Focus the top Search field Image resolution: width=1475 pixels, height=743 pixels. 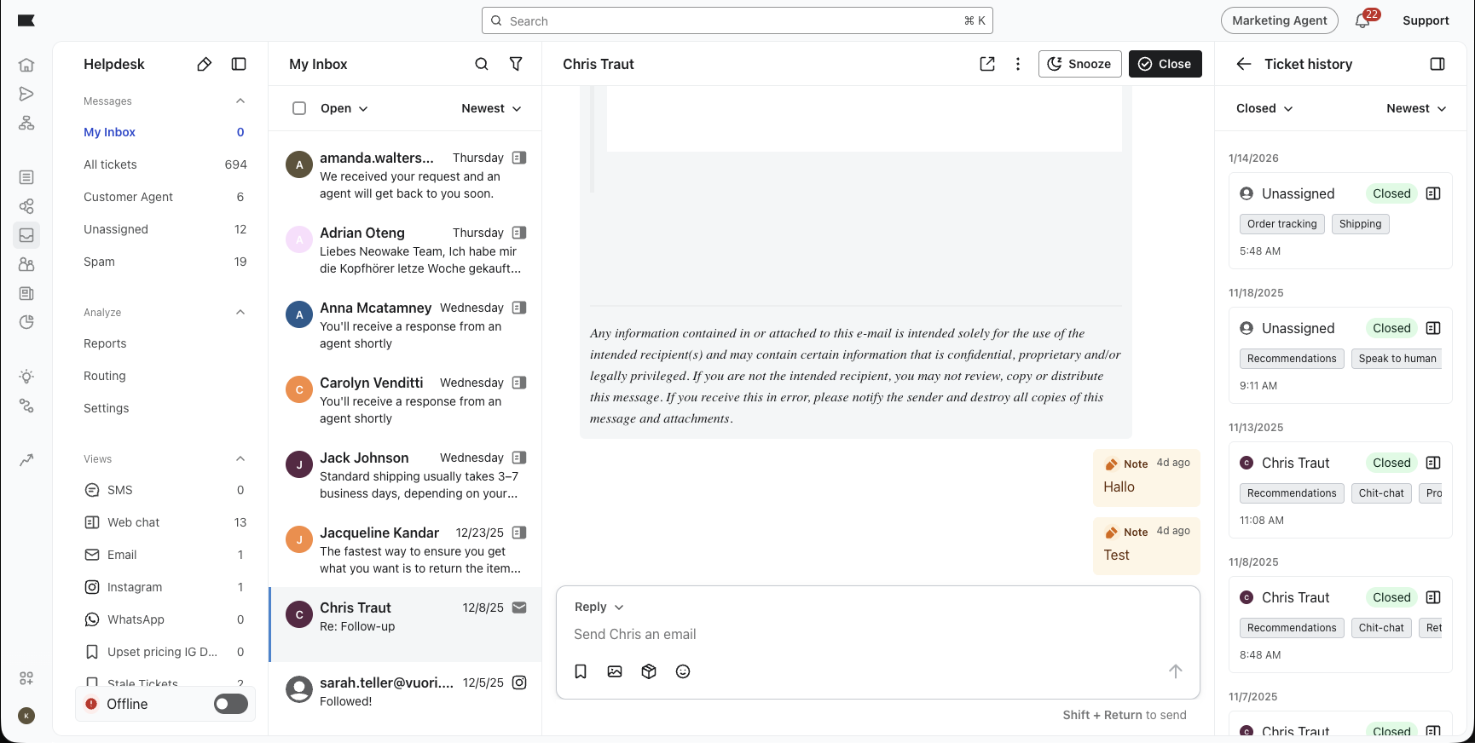pos(737,20)
